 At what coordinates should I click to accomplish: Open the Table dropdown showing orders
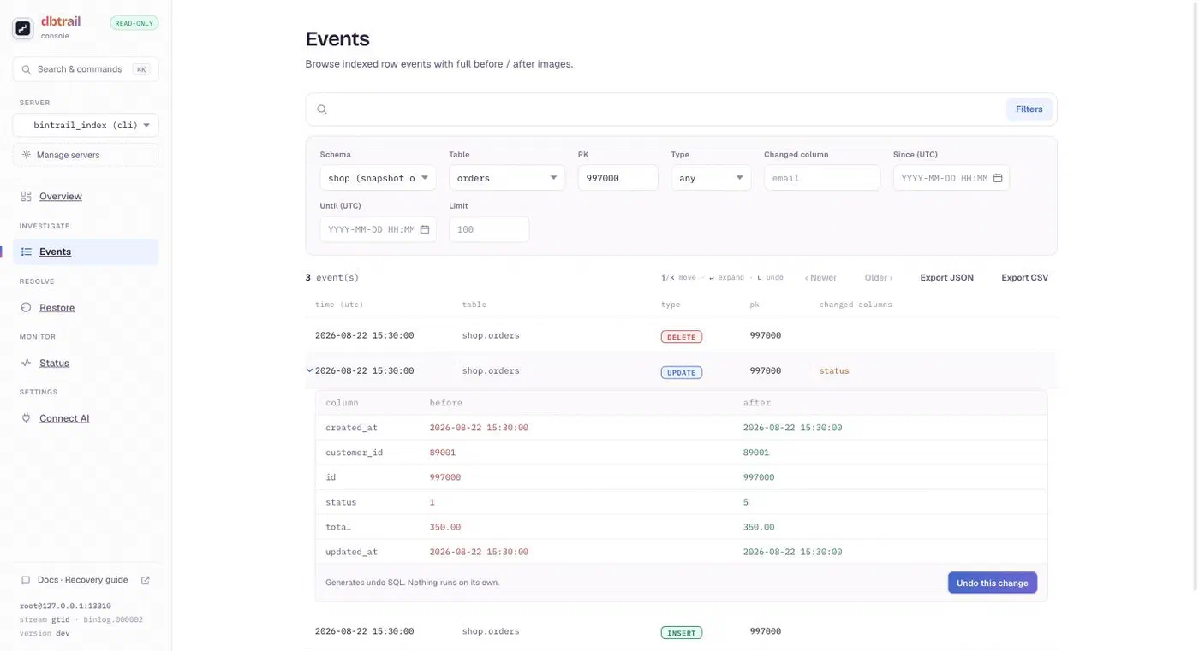click(507, 178)
